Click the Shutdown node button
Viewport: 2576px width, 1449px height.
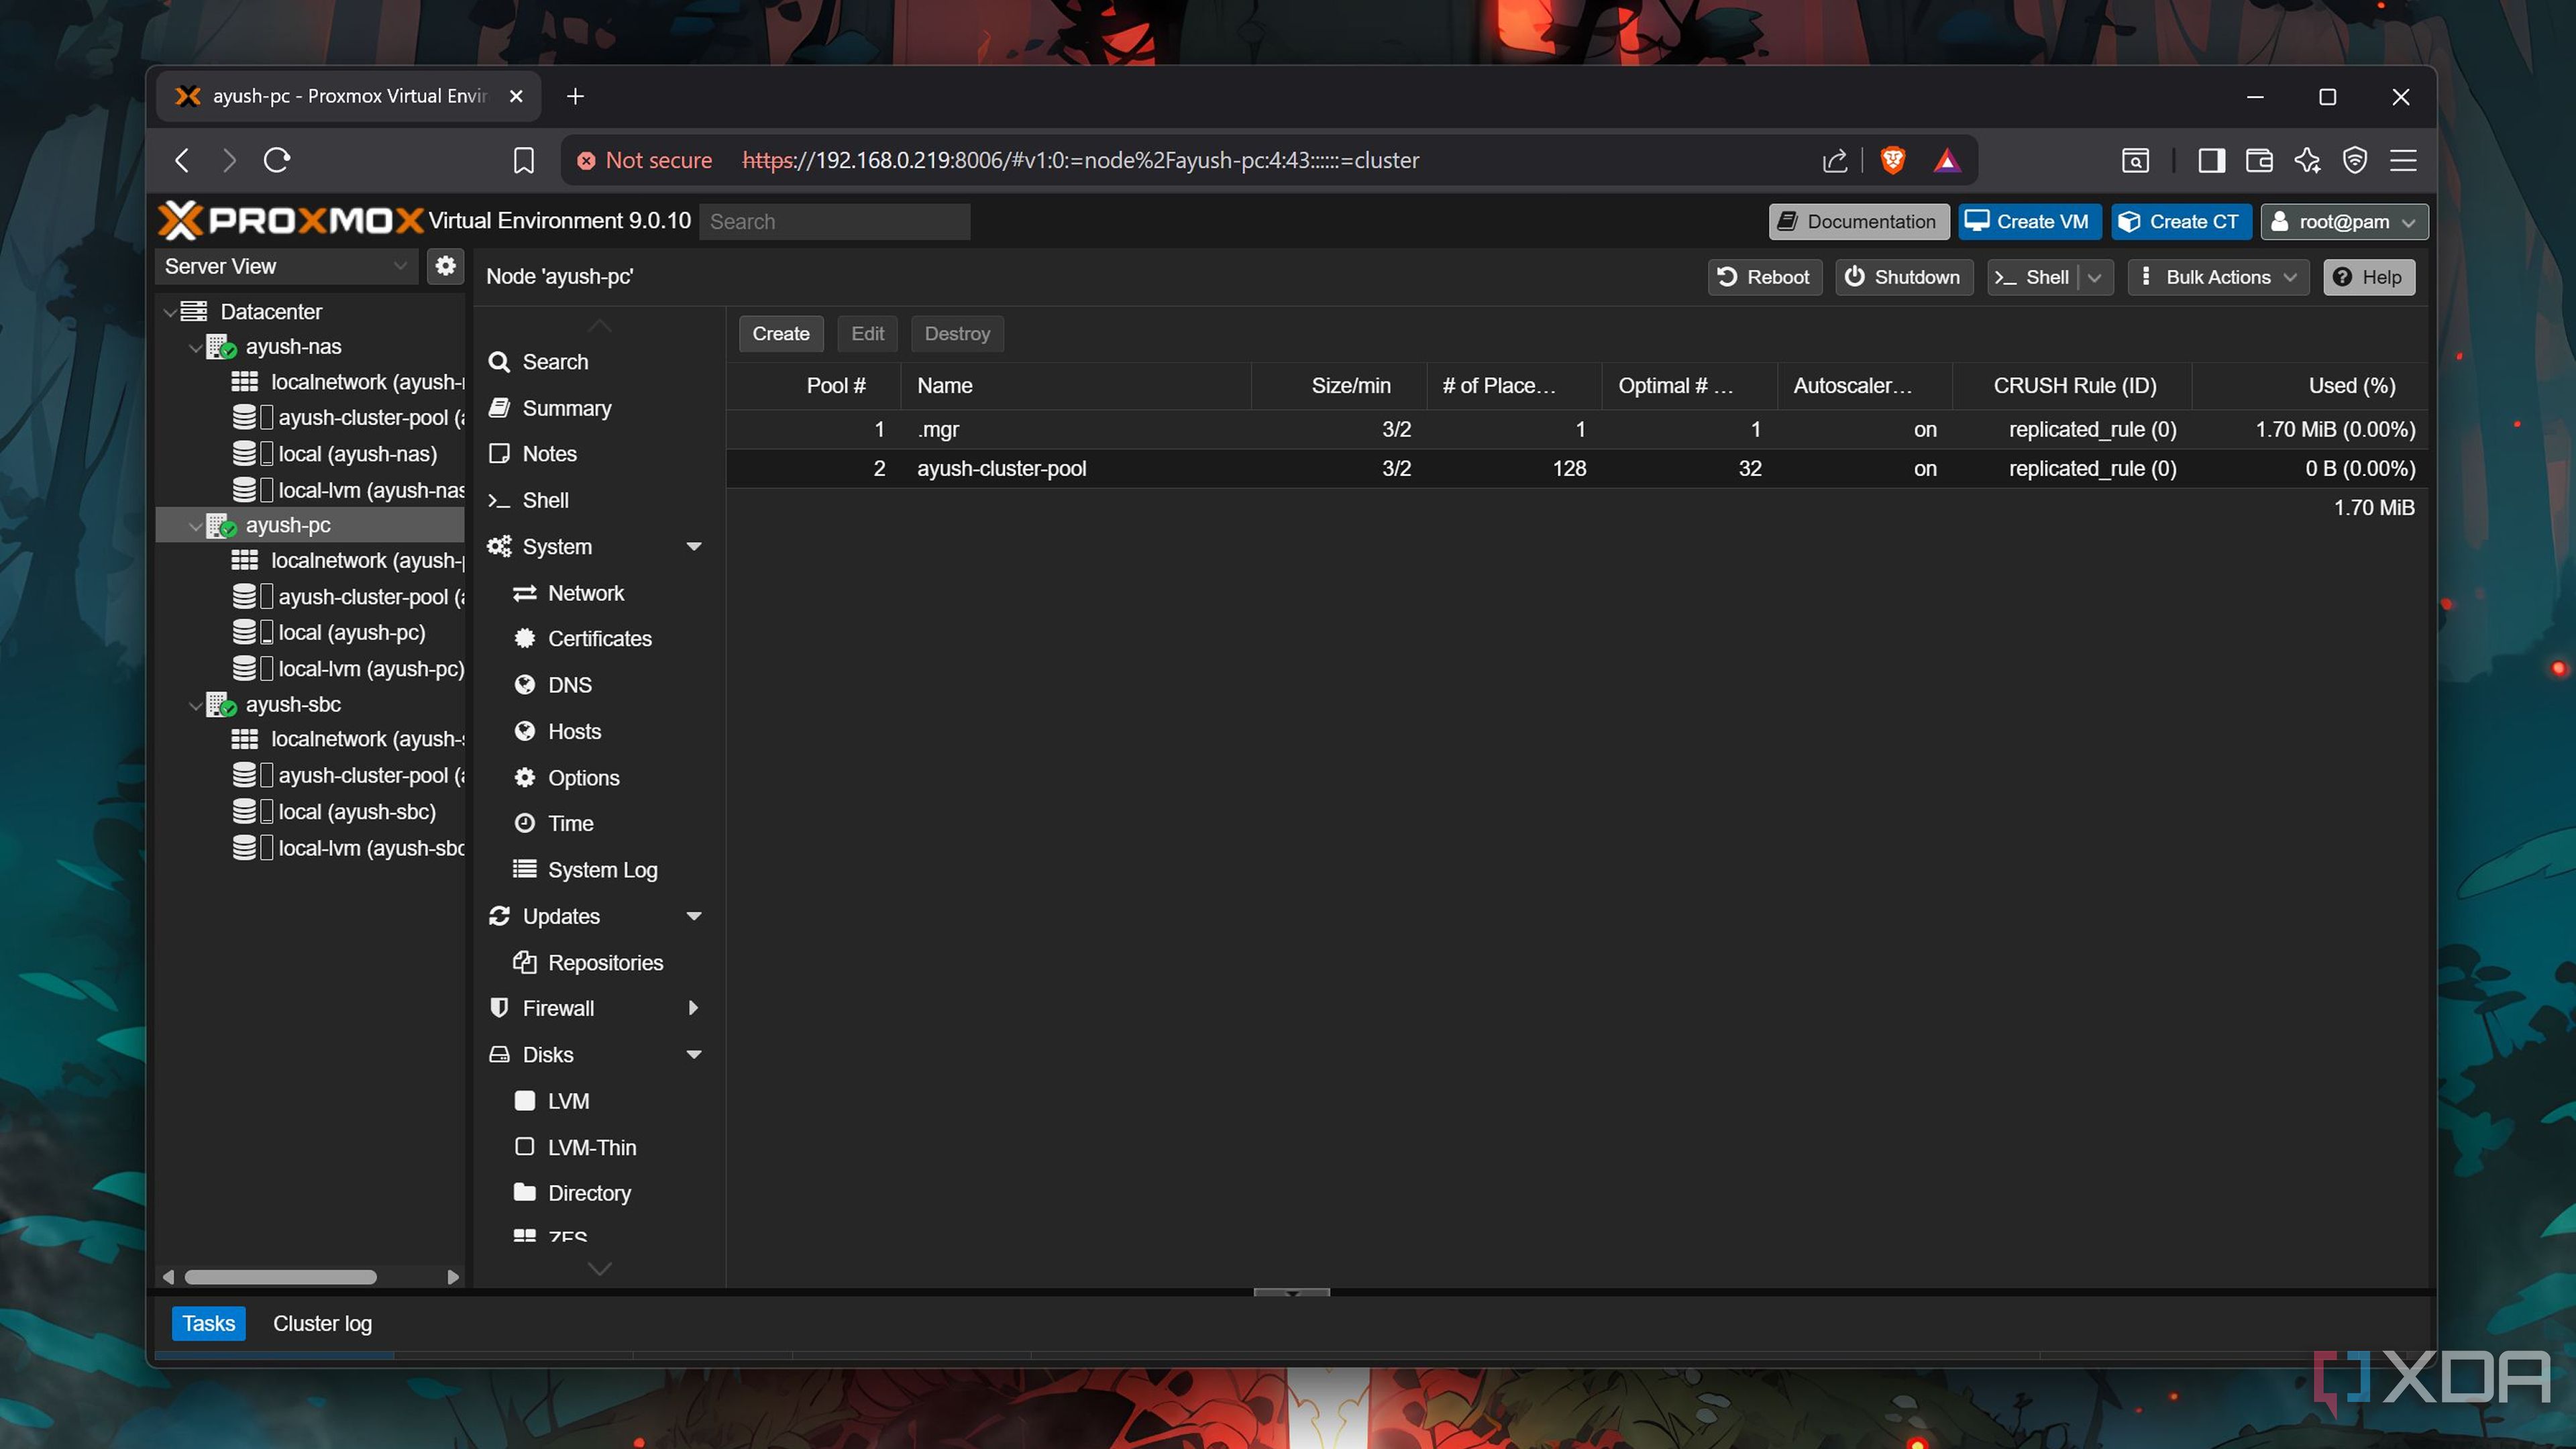[1903, 277]
